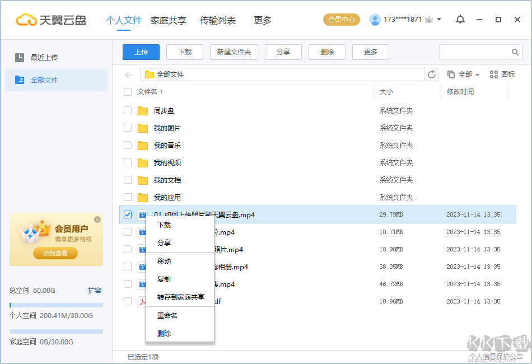Select all files via header checkbox
This screenshot has width=532, height=364.
click(x=127, y=92)
